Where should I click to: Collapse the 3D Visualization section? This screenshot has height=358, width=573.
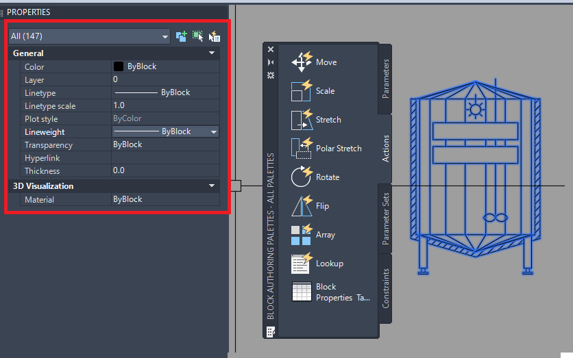pos(212,186)
